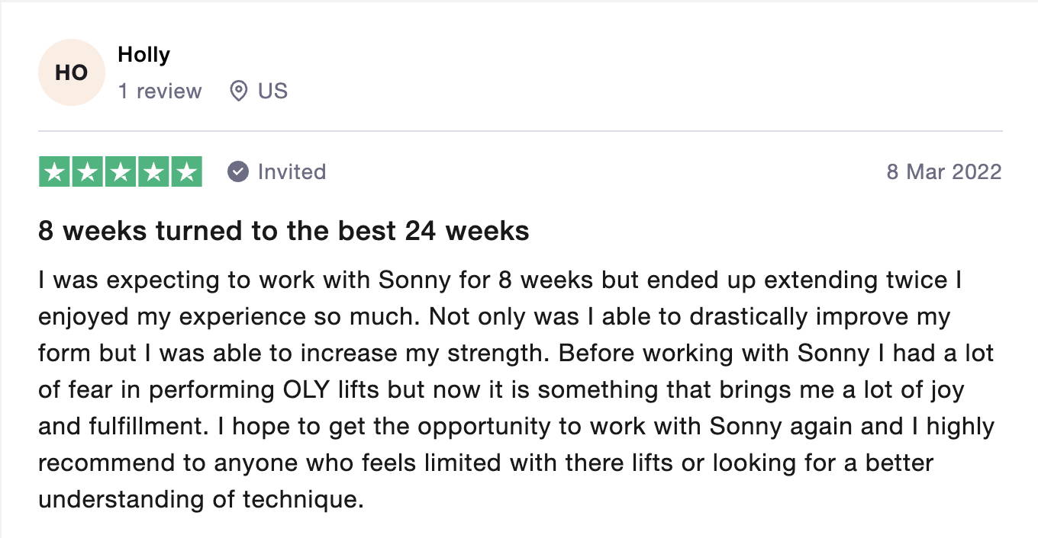Click the '1 review' count text
The width and height of the screenshot is (1038, 538).
(160, 91)
